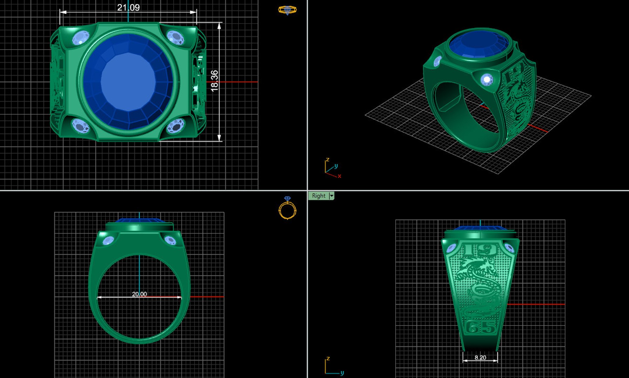Viewport: 629px width, 378px height.
Task: Select the 21.09 width dimension text
Action: click(x=128, y=7)
